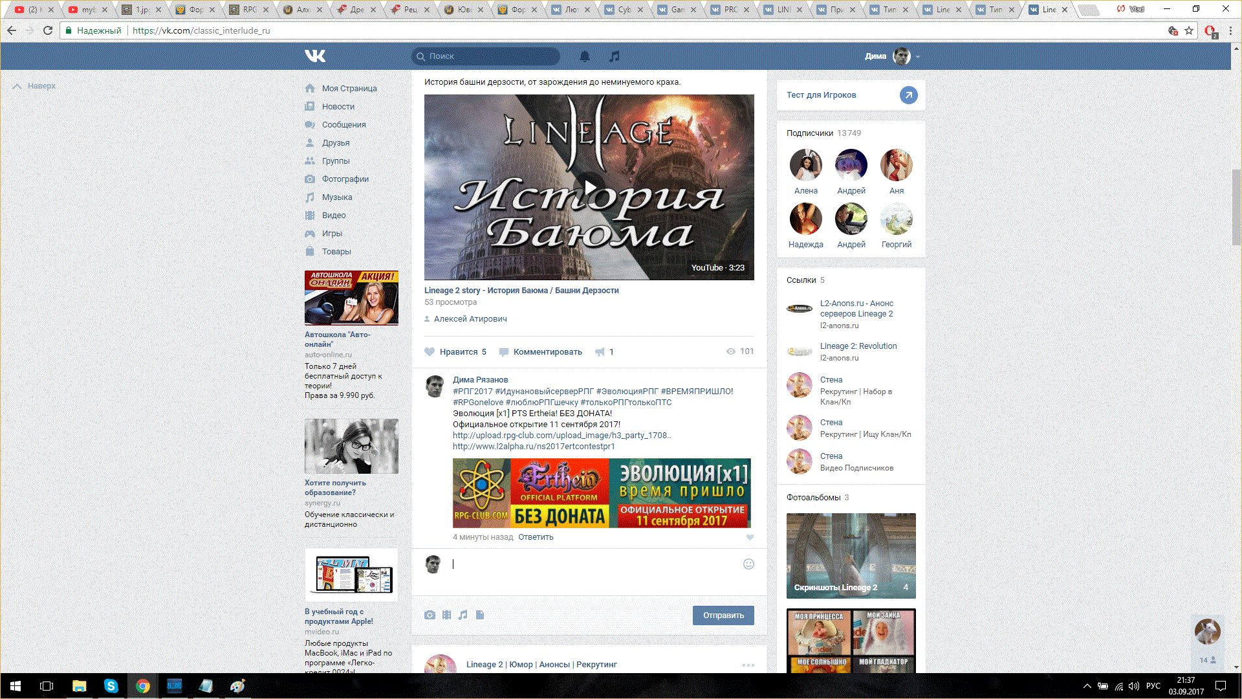Reload the page with the refresh icon
The width and height of the screenshot is (1242, 699).
[x=48, y=30]
